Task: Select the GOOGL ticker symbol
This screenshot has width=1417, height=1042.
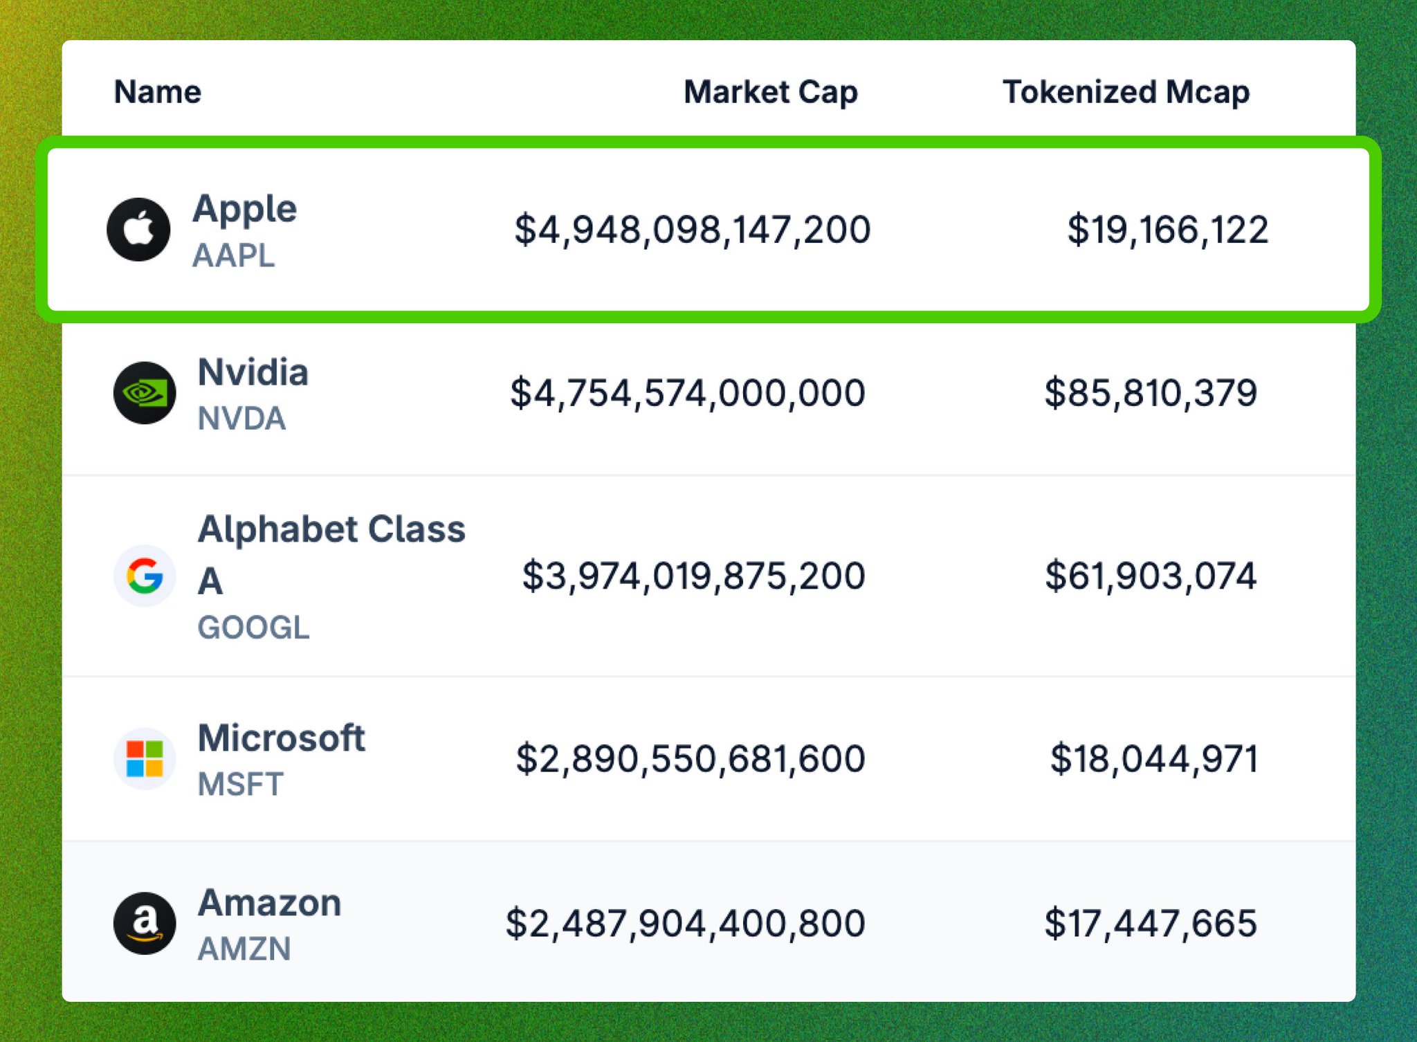Action: click(253, 628)
